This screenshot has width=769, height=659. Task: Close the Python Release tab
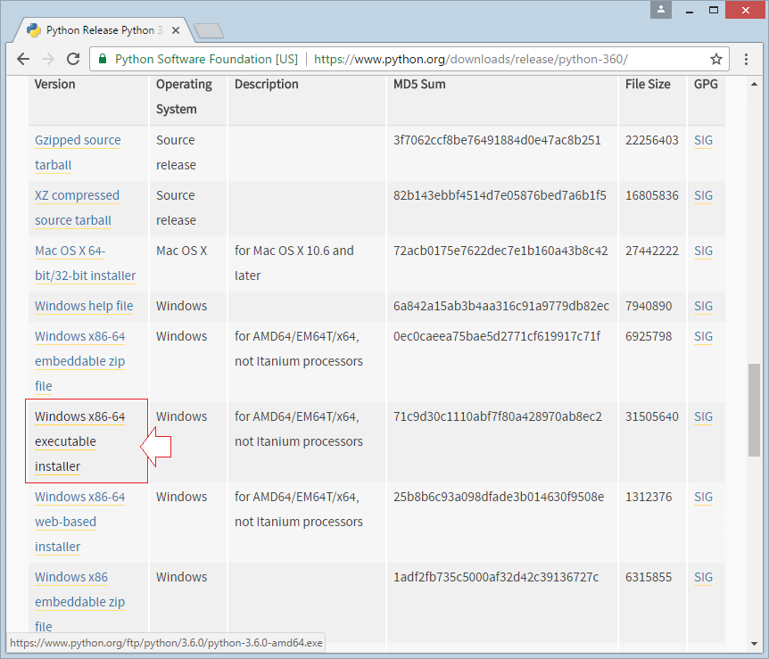(x=176, y=30)
